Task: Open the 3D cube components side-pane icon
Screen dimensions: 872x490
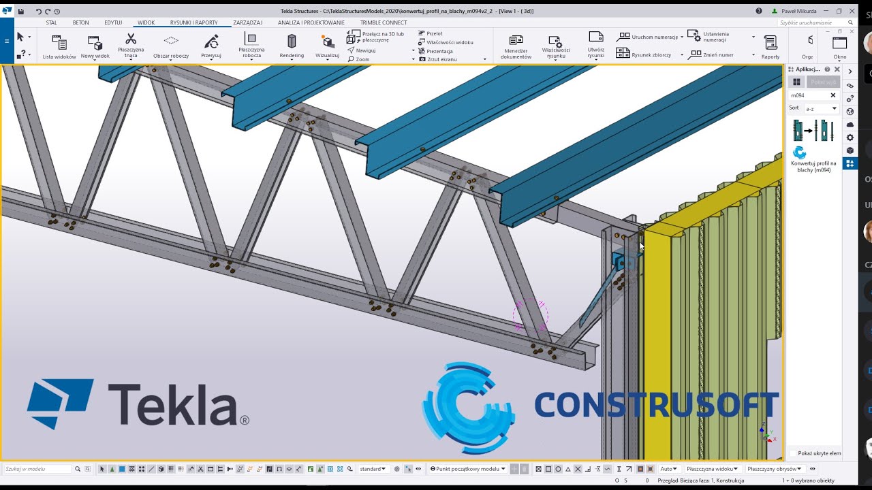Action: pos(850,150)
